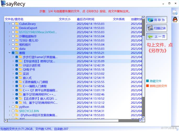This screenshot has height=131, width=179.
Task: Click the QQ penguin icon in sidebar
Action: pyautogui.click(x=175, y=20)
